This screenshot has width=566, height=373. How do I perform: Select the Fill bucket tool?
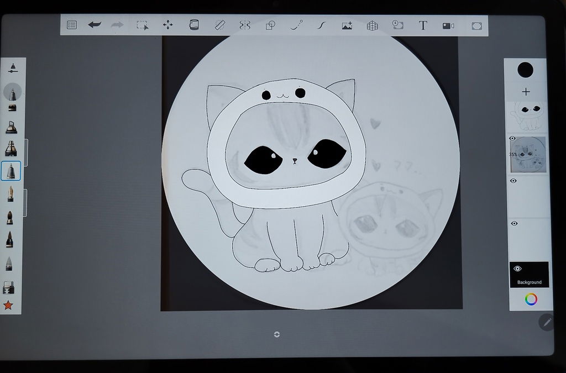coord(194,25)
